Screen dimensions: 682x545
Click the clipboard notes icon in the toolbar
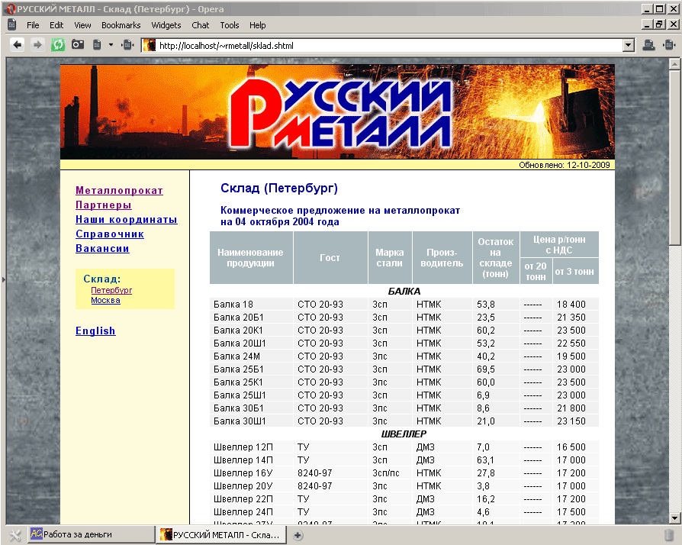tap(97, 45)
